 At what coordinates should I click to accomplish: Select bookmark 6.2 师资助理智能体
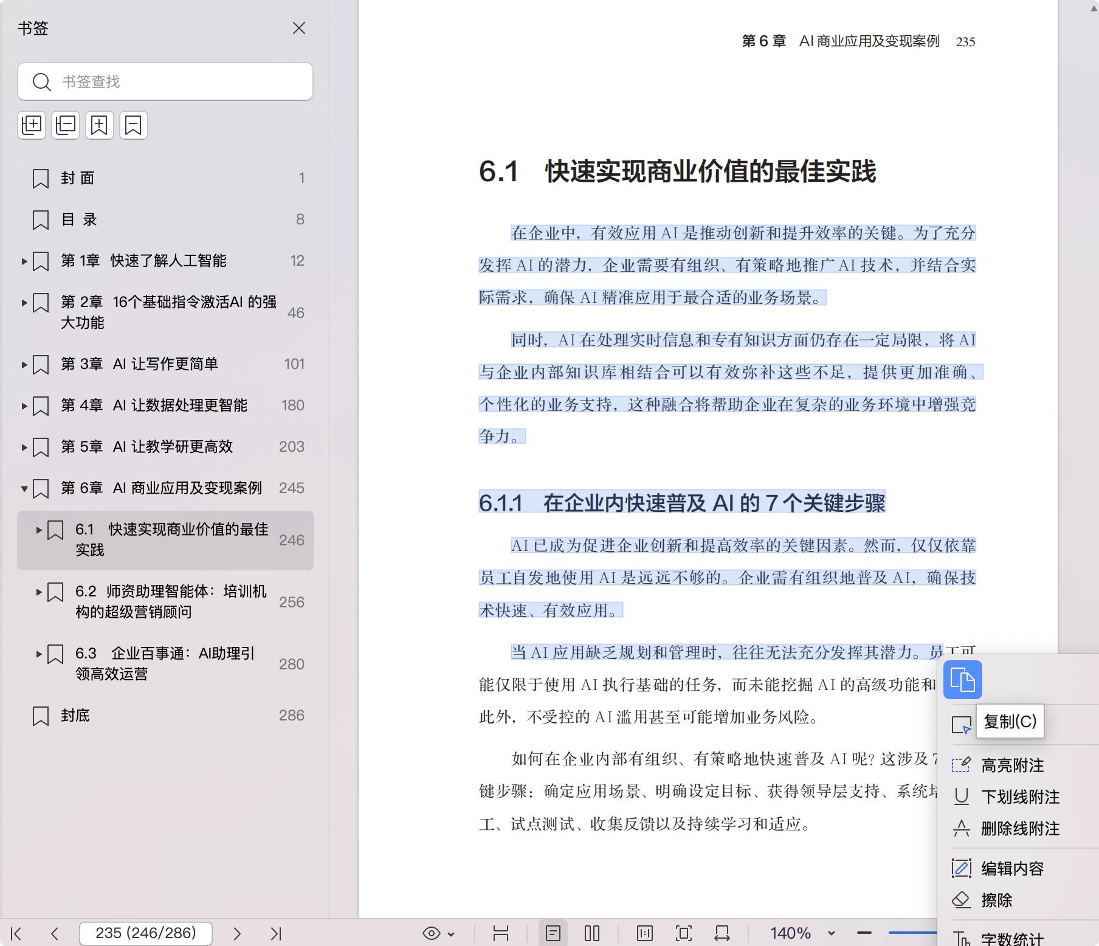pyautogui.click(x=171, y=601)
